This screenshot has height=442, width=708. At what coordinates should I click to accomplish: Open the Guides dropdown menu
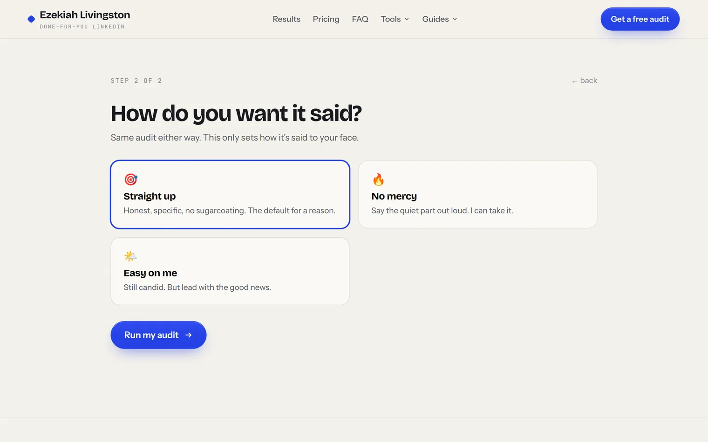(x=440, y=19)
